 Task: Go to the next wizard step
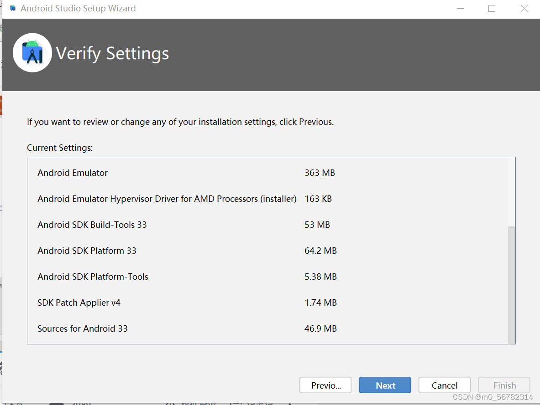click(x=385, y=385)
